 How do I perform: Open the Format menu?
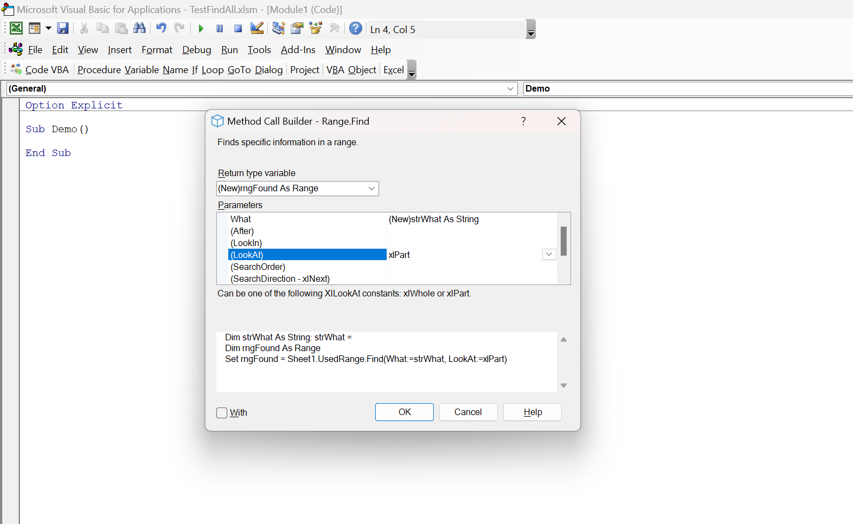(x=157, y=50)
